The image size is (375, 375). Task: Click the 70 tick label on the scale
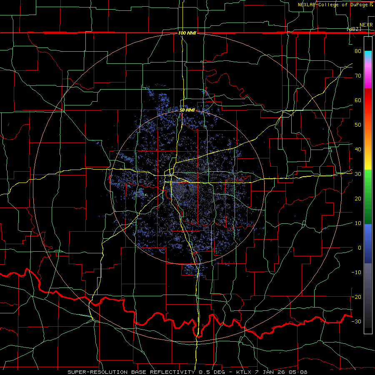(x=358, y=76)
